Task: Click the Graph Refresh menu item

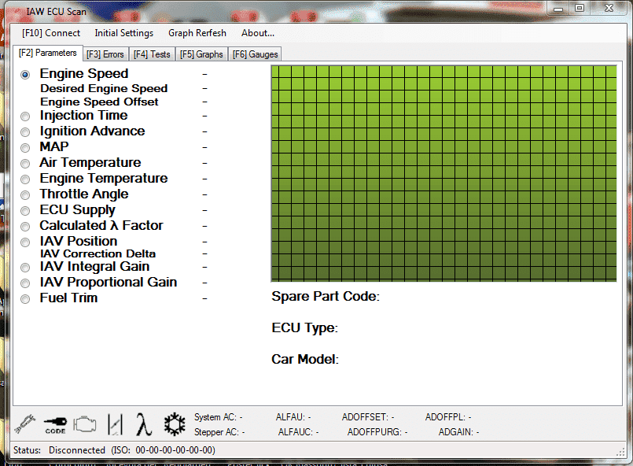Action: [197, 33]
